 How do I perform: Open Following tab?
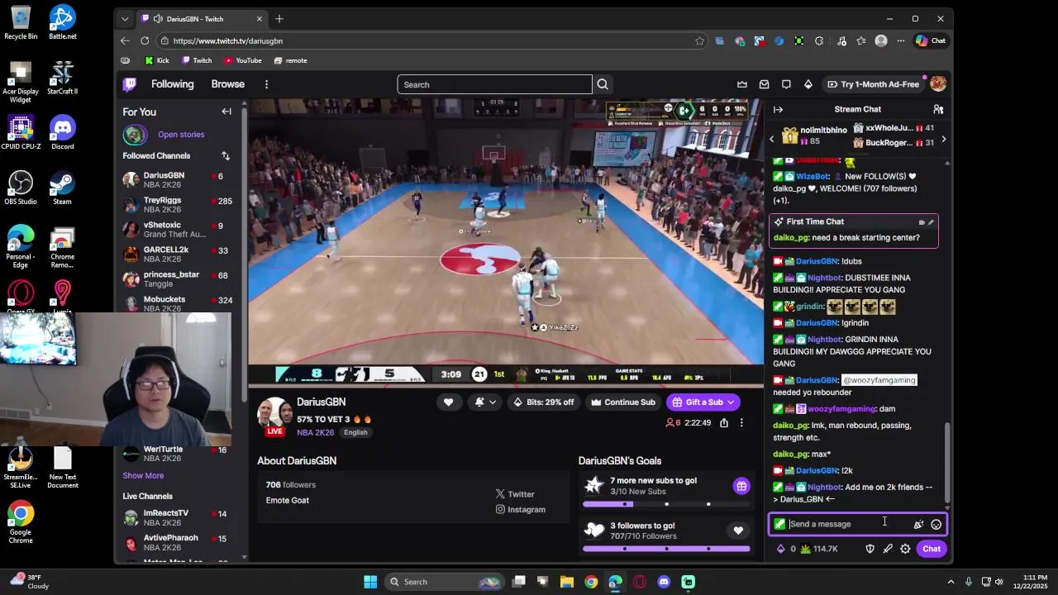pos(172,84)
